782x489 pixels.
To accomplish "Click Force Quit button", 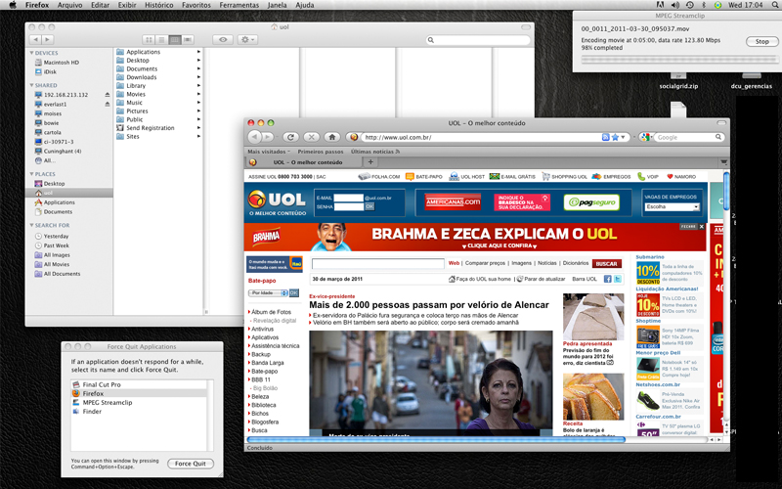I will [x=191, y=464].
